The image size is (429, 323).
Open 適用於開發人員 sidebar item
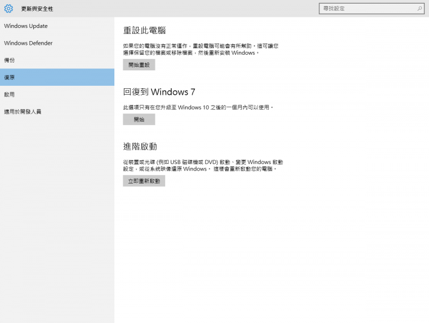(x=57, y=111)
